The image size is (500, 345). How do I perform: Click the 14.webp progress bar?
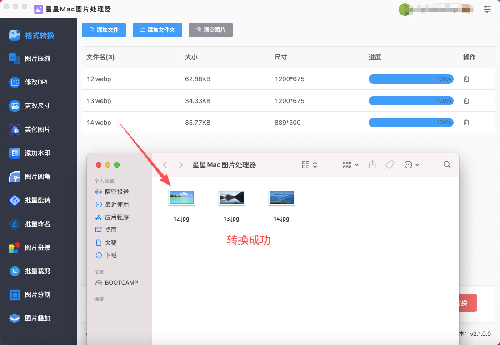[x=410, y=123]
